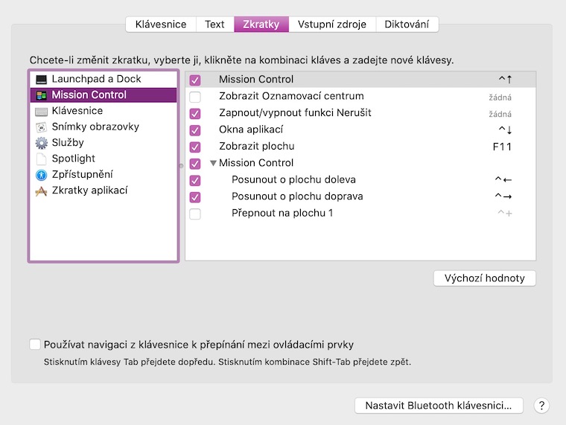Screen dimensions: 566x425
Task: Enable Přepnout na plochu 1 checkbox
Action: pos(195,214)
